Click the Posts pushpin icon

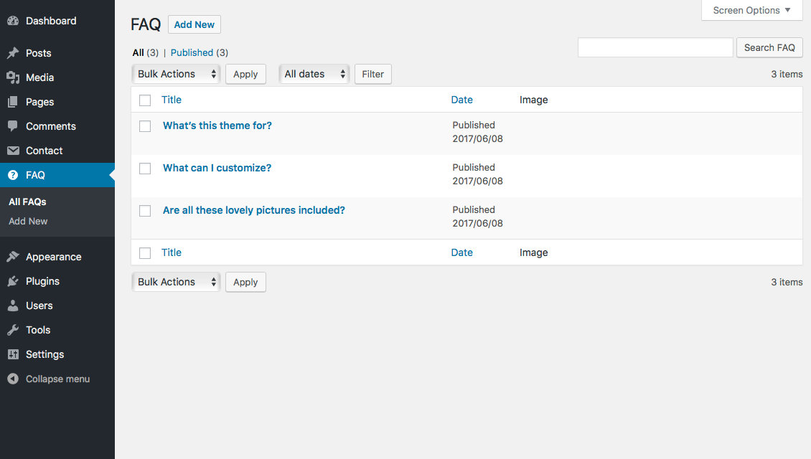[13, 53]
